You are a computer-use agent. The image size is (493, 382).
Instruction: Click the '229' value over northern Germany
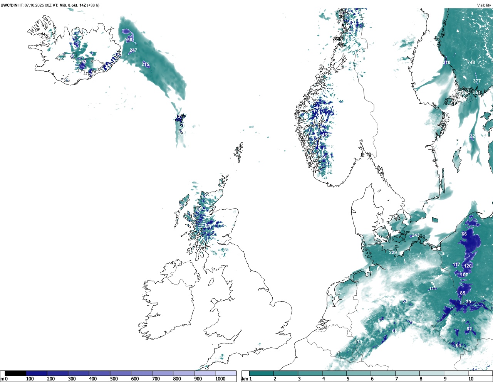393,252
